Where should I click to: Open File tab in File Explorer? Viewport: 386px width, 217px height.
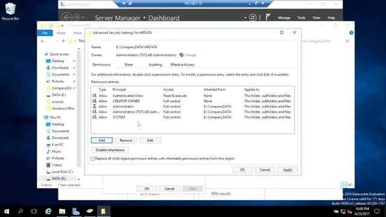tap(45, 33)
